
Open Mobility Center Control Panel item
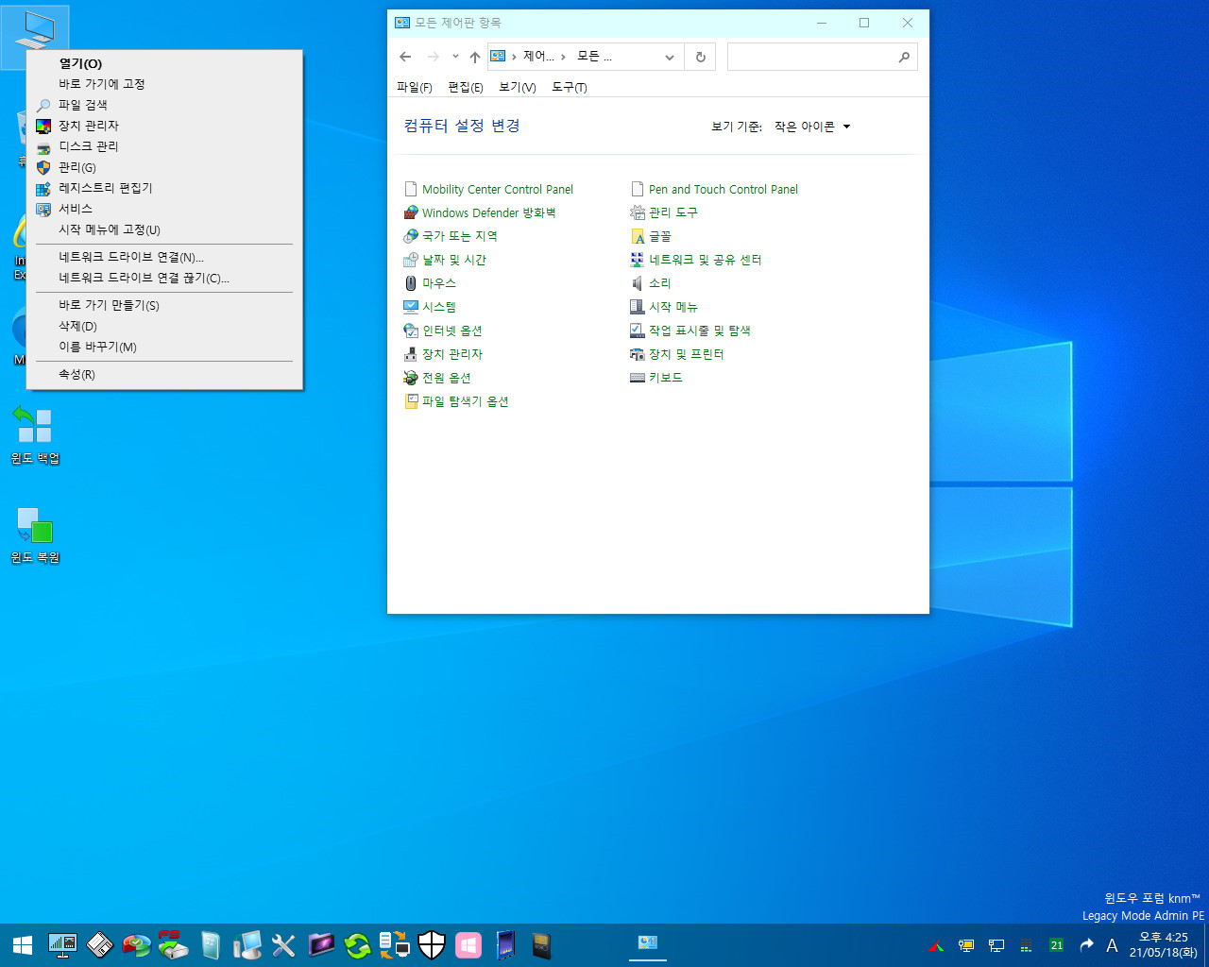click(488, 189)
